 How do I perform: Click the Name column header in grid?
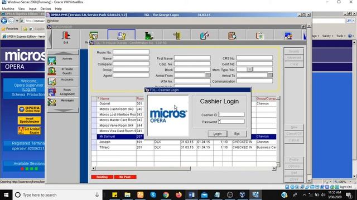pos(117,99)
